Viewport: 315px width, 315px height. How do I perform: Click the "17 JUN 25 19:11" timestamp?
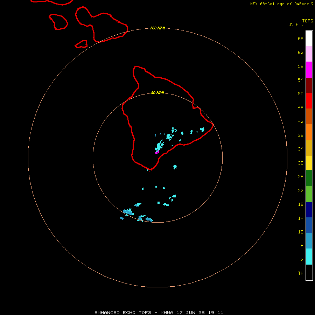(x=200, y=313)
